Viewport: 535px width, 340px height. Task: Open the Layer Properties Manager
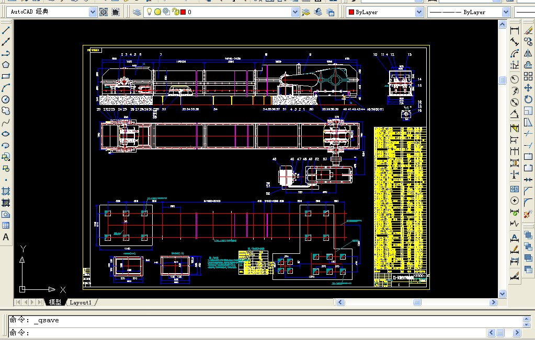(137, 12)
